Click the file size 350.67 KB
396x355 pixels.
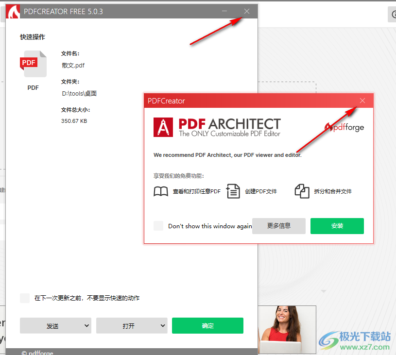tap(74, 121)
